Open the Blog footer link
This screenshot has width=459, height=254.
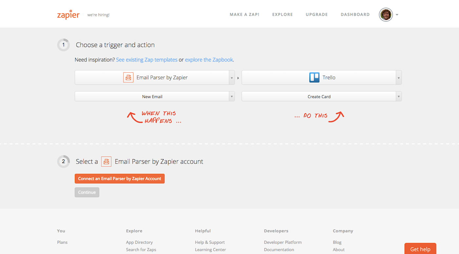[337, 242]
